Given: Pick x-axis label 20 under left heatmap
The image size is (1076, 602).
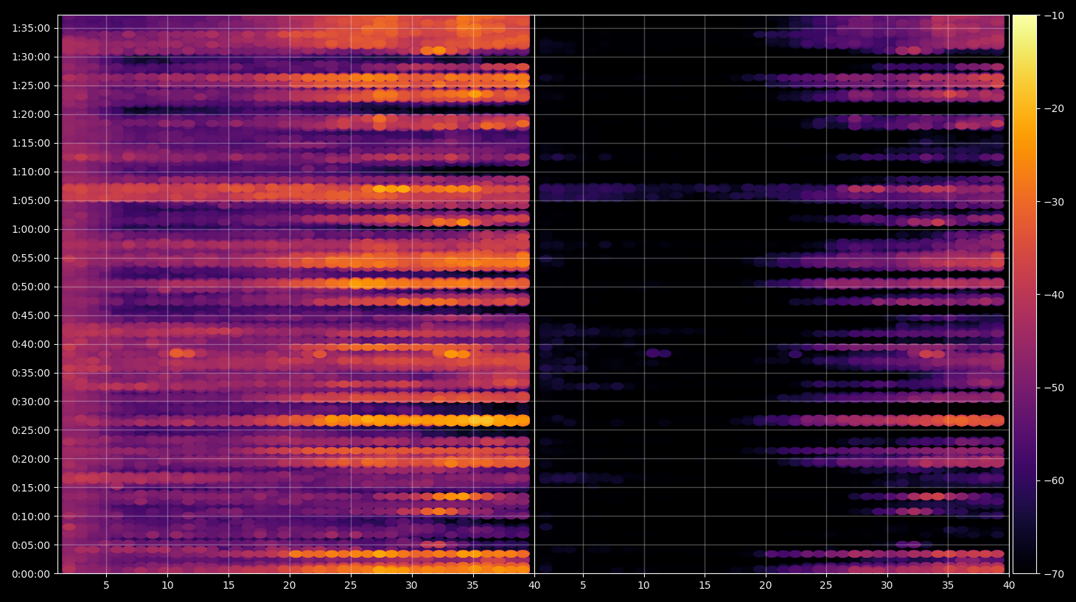Looking at the screenshot, I should tap(289, 586).
